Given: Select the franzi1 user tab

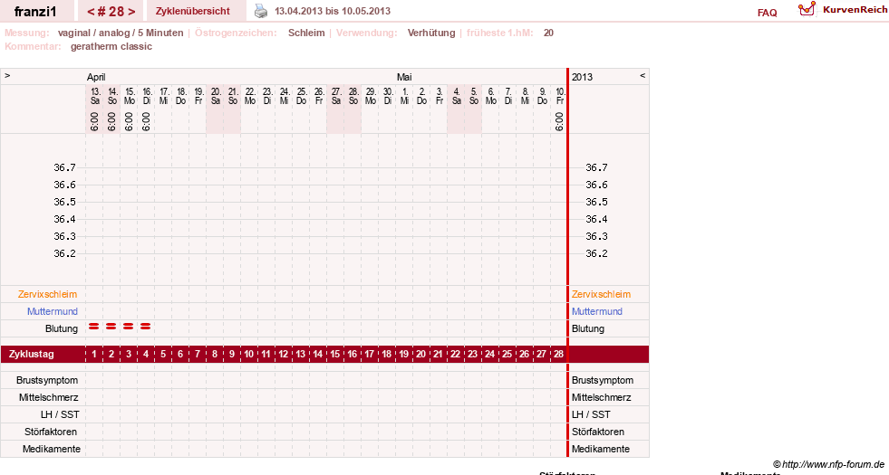Looking at the screenshot, I should coord(35,12).
